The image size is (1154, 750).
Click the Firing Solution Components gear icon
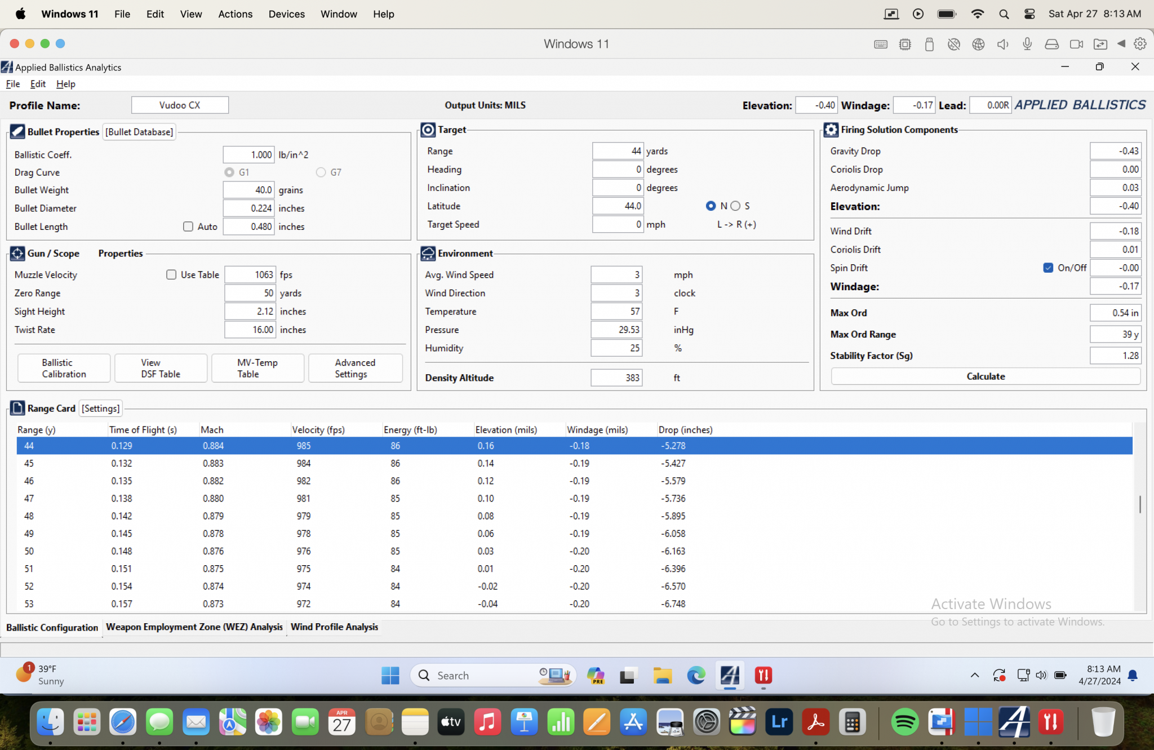pyautogui.click(x=831, y=130)
